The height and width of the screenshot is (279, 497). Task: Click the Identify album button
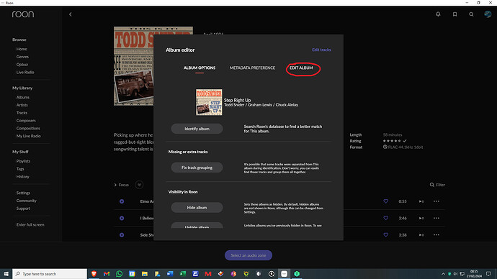point(197,129)
